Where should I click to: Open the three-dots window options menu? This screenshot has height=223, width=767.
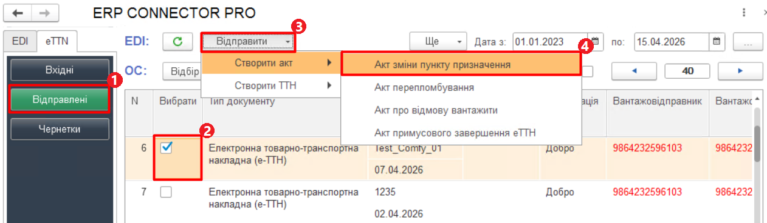[x=745, y=12]
